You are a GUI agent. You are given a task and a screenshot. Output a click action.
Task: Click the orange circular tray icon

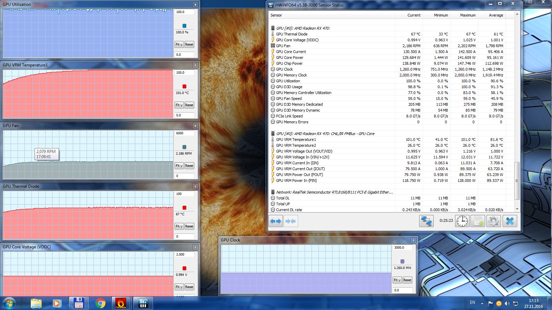(499, 303)
